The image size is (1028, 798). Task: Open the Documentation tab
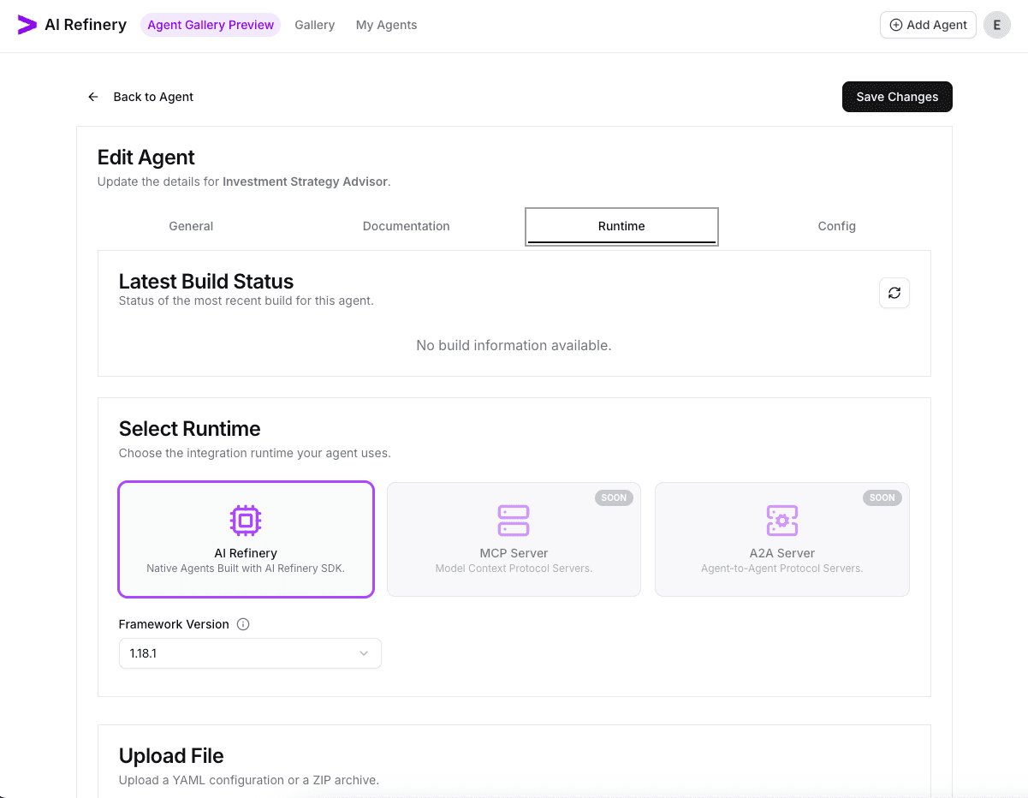point(406,226)
